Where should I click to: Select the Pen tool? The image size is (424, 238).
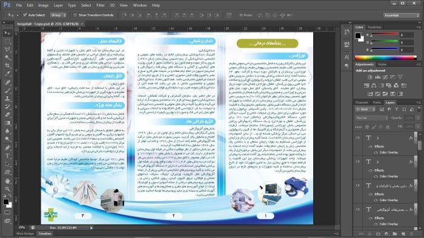click(7, 148)
